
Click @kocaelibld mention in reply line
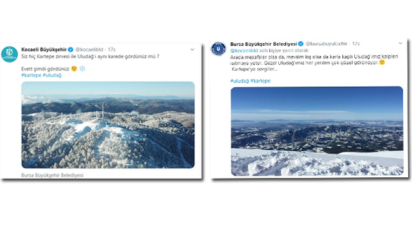[x=244, y=51]
